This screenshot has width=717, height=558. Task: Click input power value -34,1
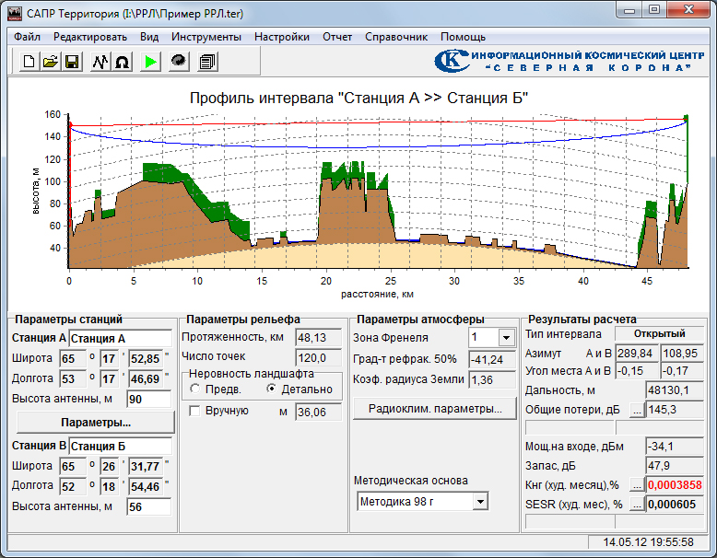(675, 447)
